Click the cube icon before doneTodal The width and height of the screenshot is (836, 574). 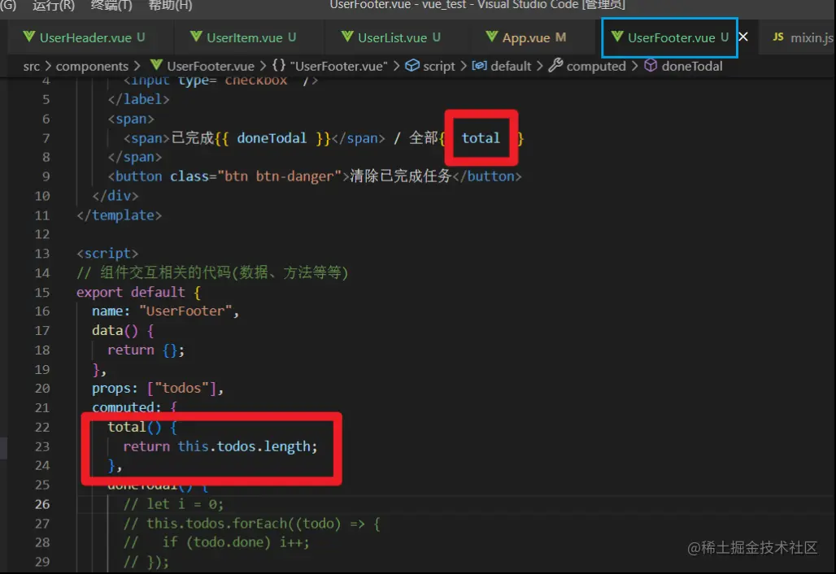(x=651, y=66)
